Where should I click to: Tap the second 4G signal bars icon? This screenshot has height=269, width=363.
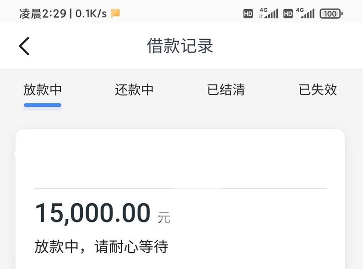tap(305, 13)
